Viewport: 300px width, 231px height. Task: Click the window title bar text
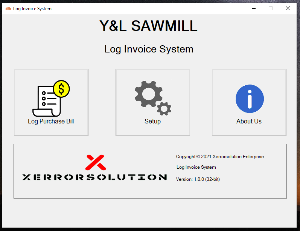[32, 9]
